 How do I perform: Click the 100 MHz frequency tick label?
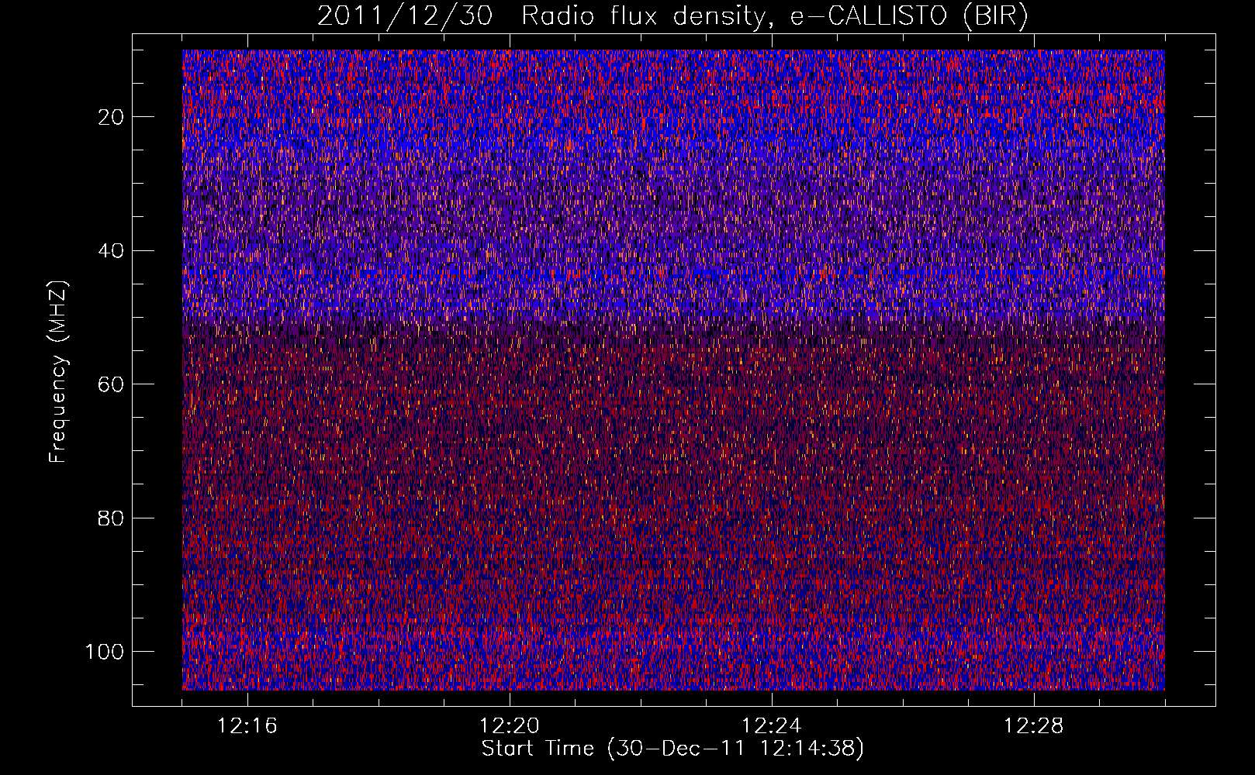pyautogui.click(x=105, y=652)
